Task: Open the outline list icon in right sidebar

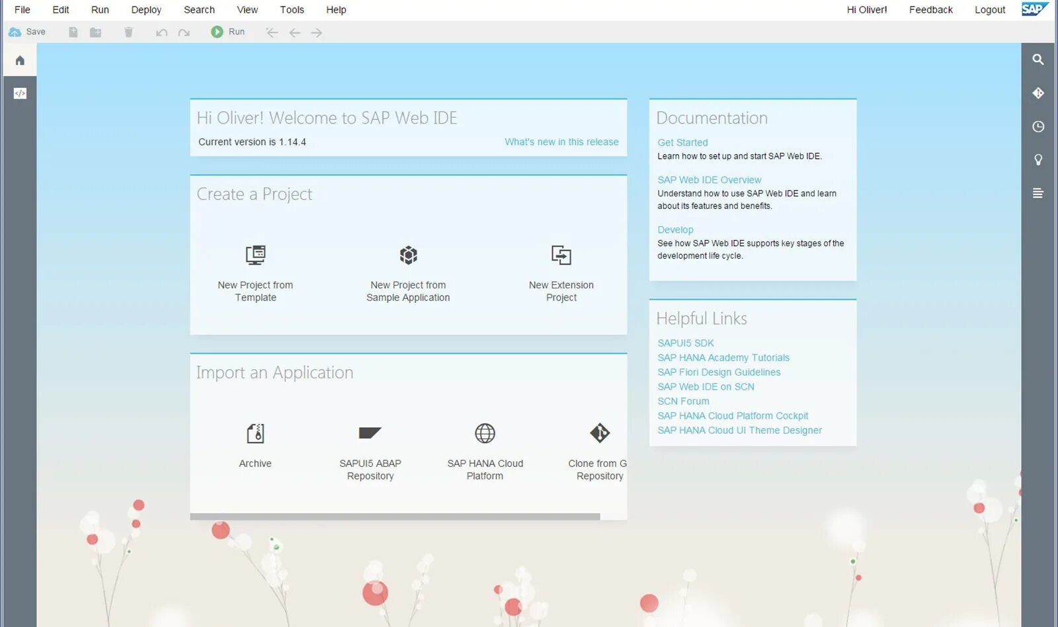Action: (1038, 193)
